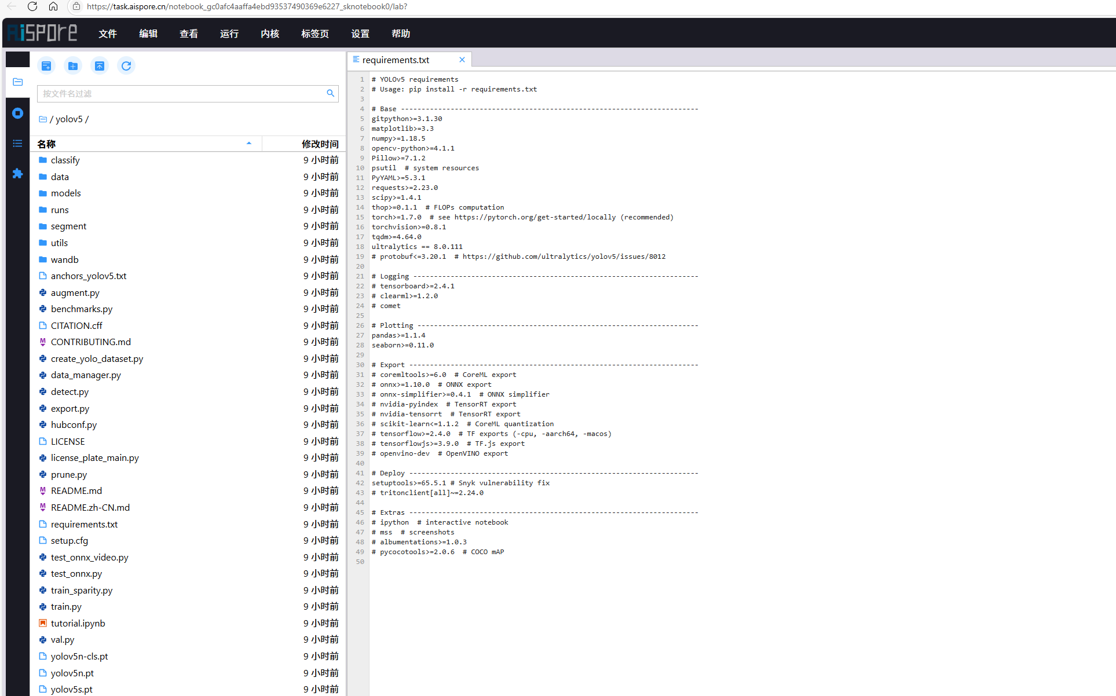The image size is (1116, 696).
Task: Open table of contents sidebar panel
Action: (17, 143)
